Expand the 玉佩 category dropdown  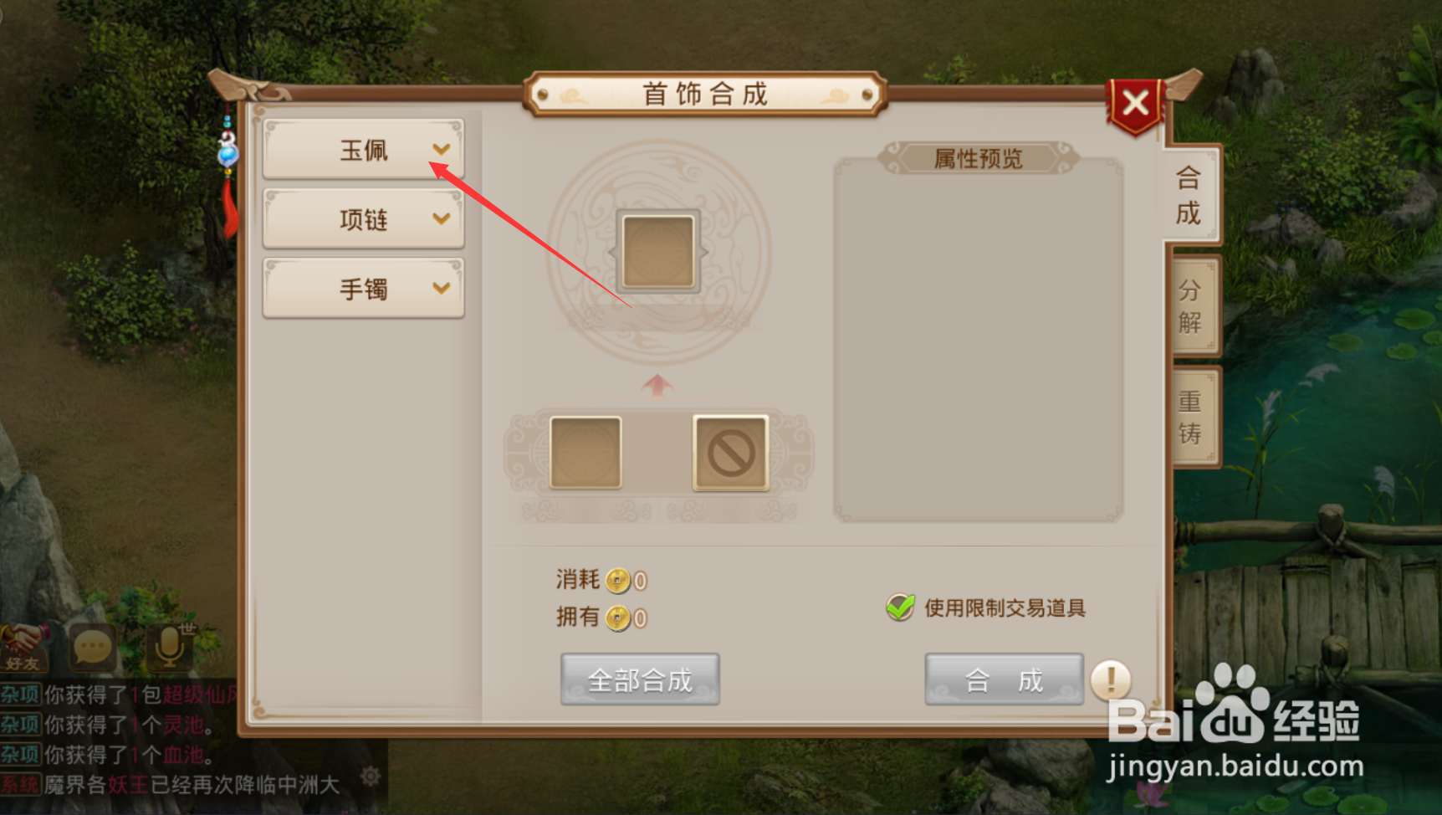pos(363,150)
